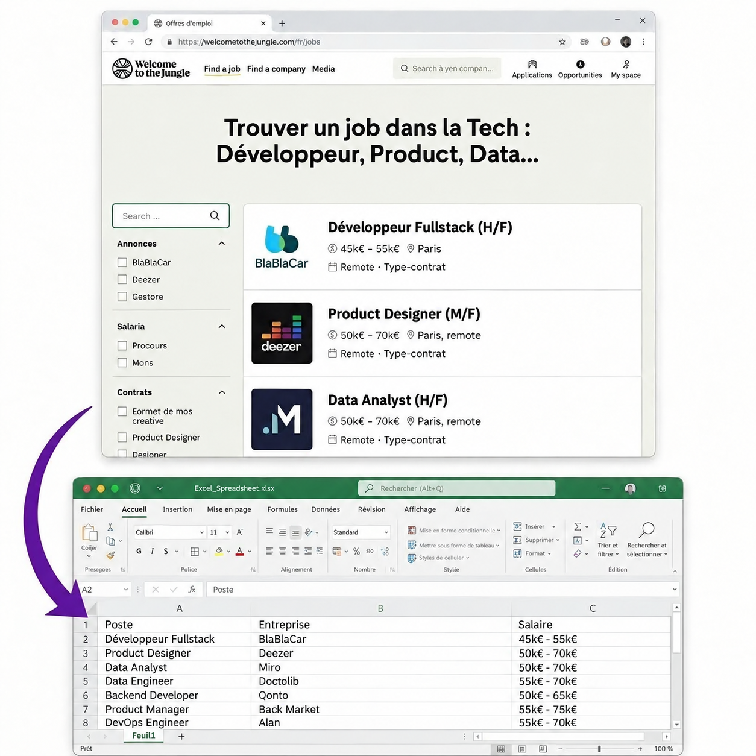Open the Product Designer (M/F) job listing
756x756 pixels.
coord(404,314)
